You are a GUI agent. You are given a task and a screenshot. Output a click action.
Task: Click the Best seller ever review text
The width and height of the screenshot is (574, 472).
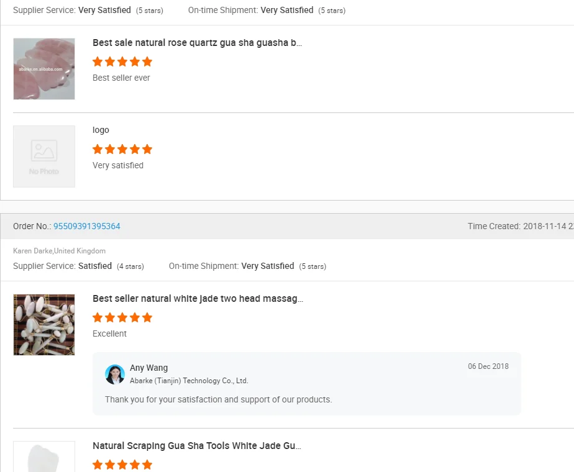121,78
